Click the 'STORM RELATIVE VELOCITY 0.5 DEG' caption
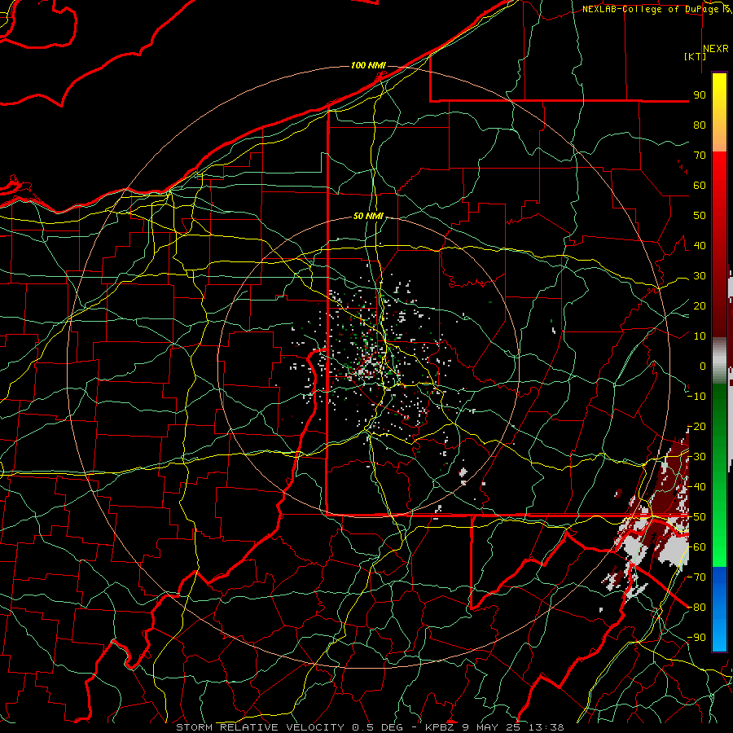 (x=290, y=727)
